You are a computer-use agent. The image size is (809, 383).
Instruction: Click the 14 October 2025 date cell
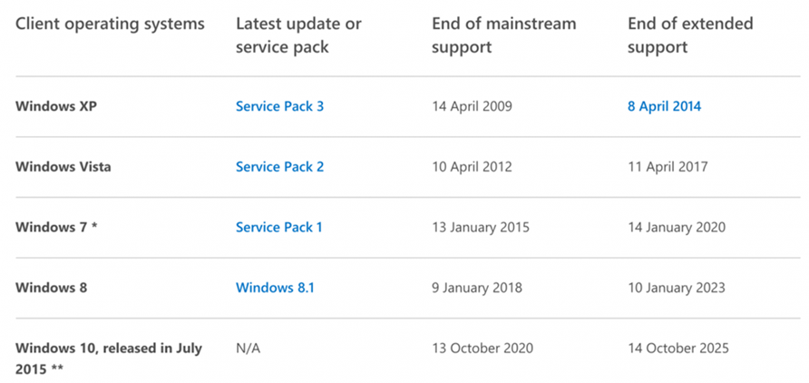pyautogui.click(x=678, y=348)
